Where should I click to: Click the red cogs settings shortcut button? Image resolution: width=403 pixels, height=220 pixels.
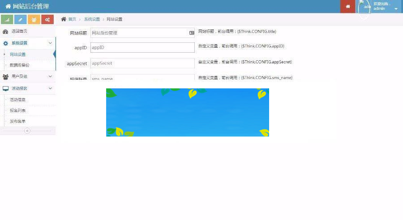click(x=47, y=20)
